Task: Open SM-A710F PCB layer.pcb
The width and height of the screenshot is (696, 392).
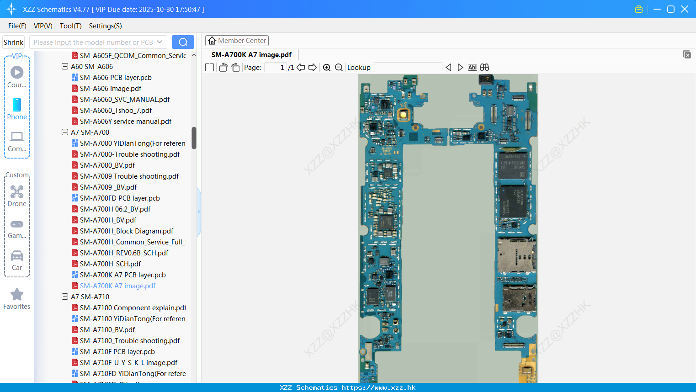Action: pos(117,352)
